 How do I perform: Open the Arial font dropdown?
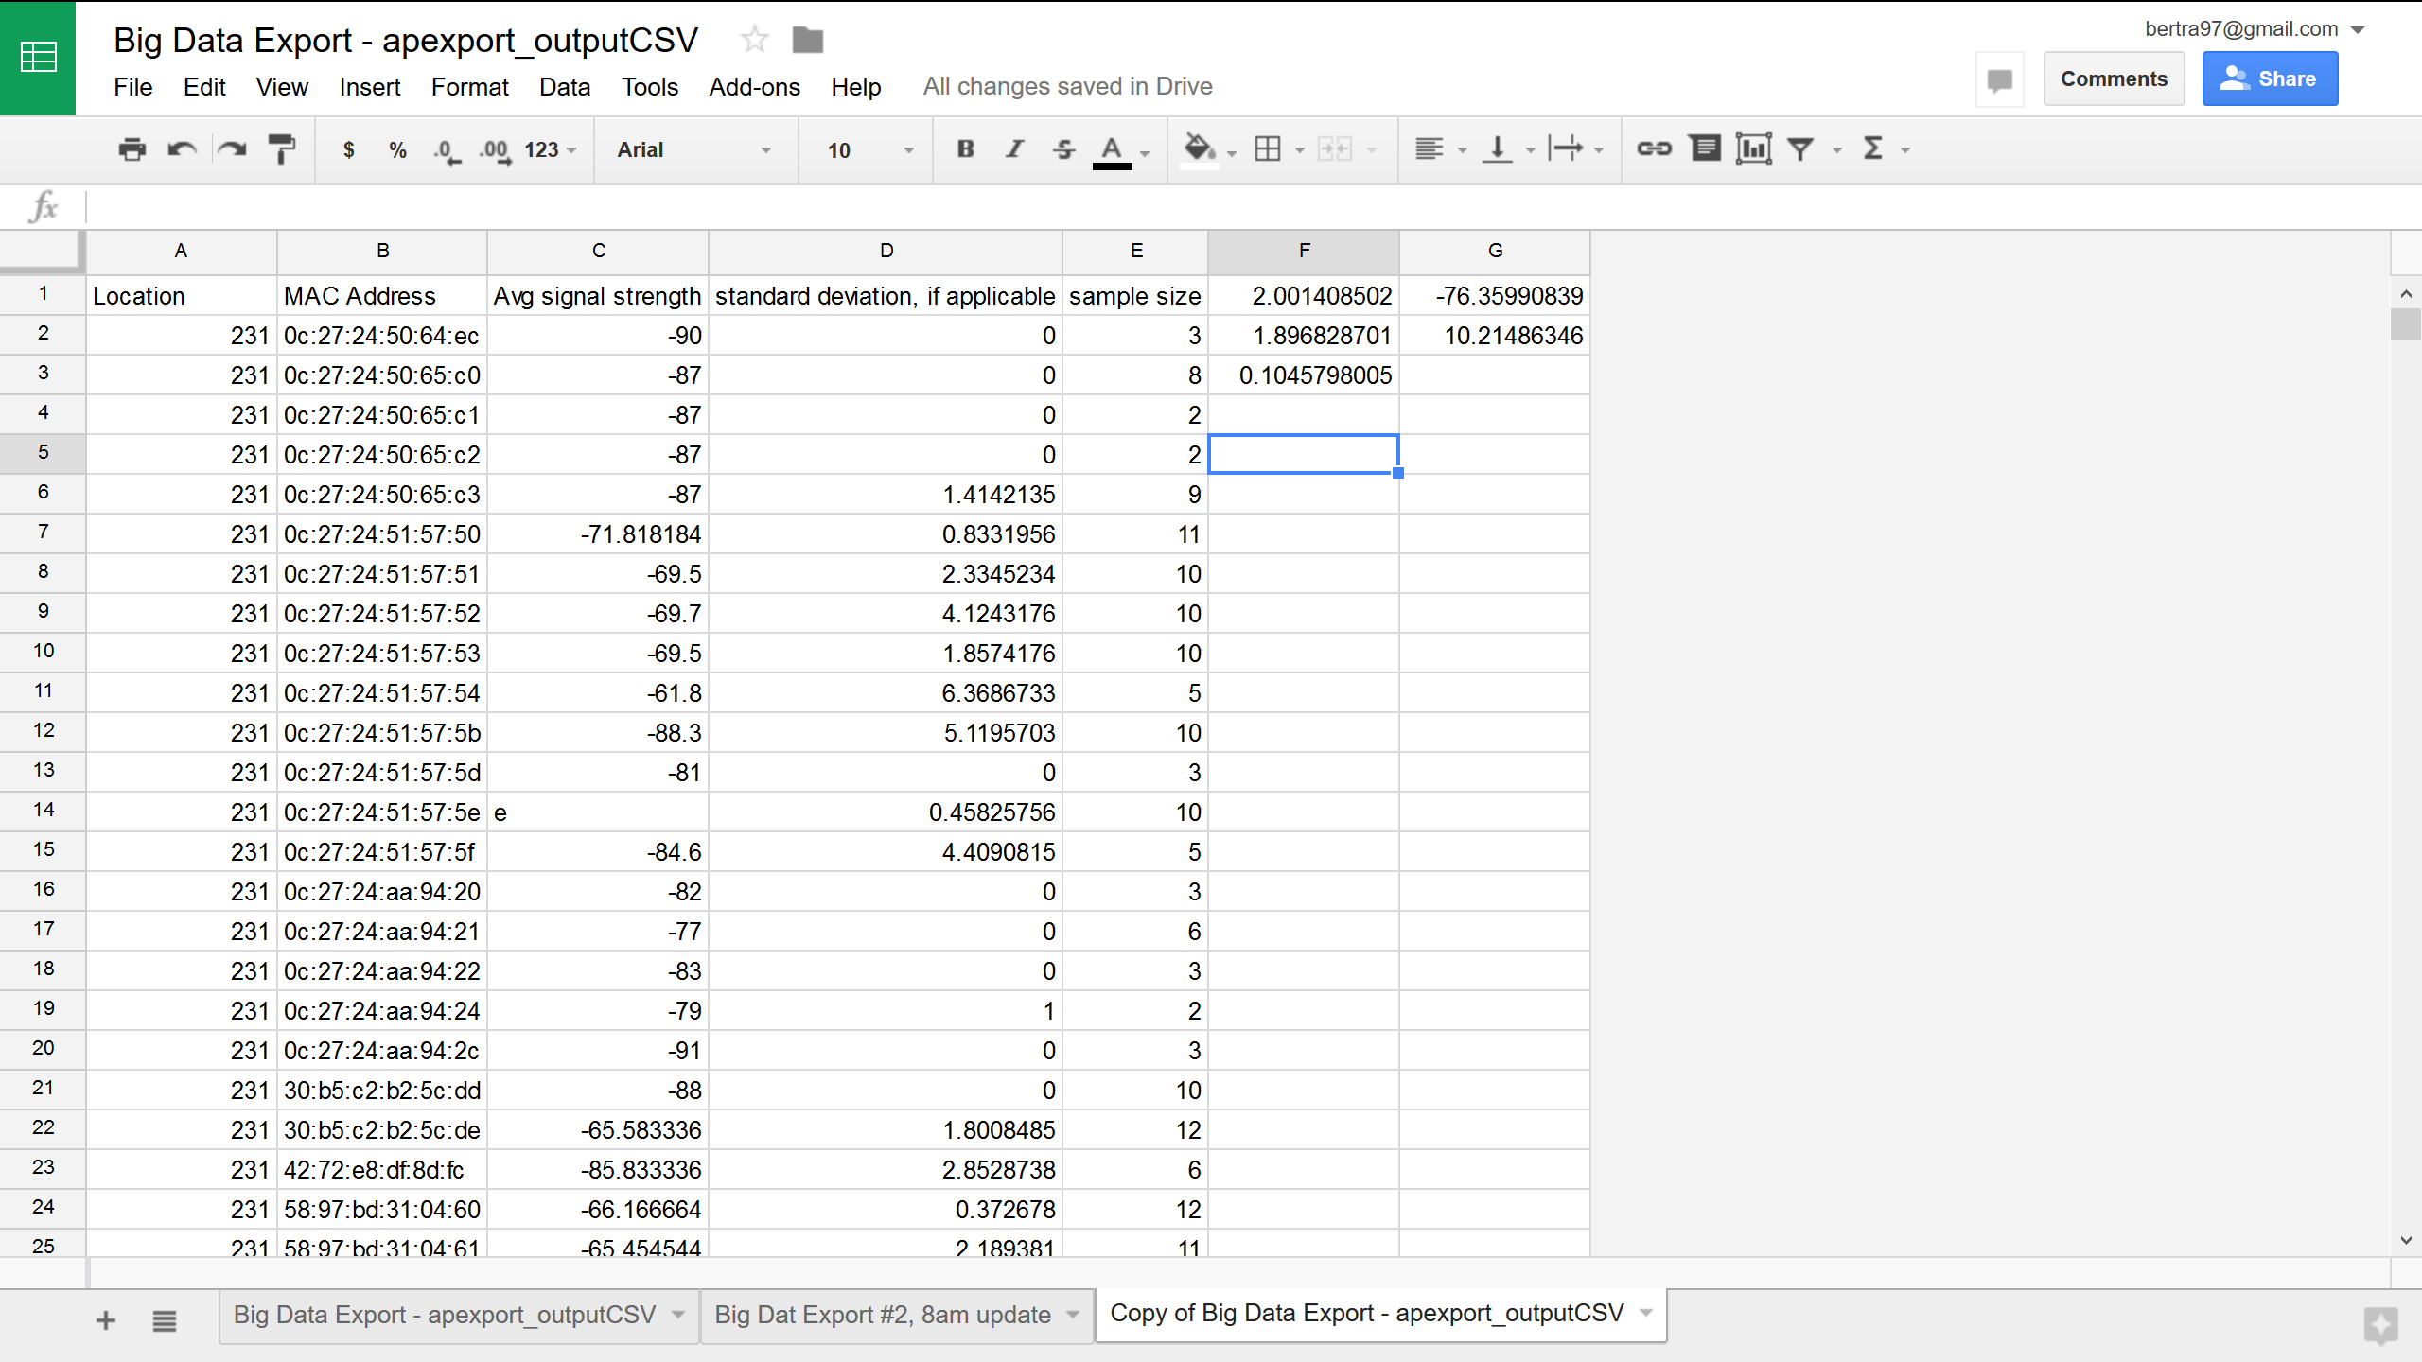pyautogui.click(x=694, y=149)
